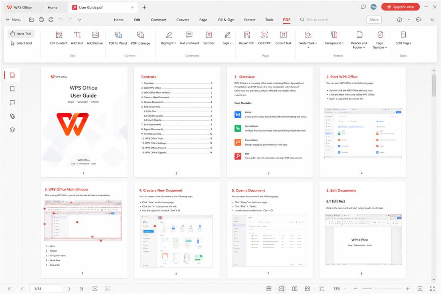Start OCR PDF recognition

click(264, 38)
